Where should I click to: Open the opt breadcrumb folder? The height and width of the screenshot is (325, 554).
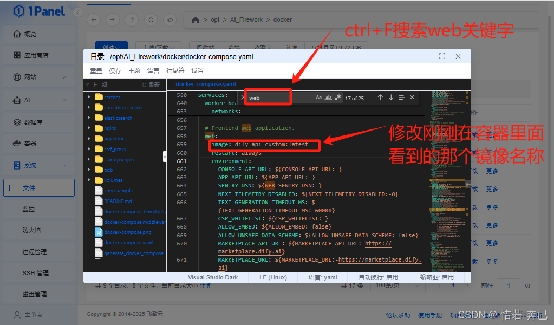pyautogui.click(x=215, y=20)
